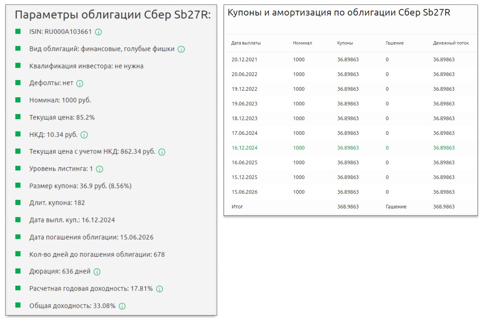This screenshot has height=320, width=482.
Task: Open the info tooltip for Вид облигаций
Action: (x=181, y=49)
